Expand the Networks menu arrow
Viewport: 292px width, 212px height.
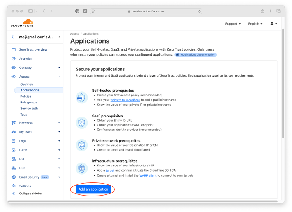click(x=59, y=123)
